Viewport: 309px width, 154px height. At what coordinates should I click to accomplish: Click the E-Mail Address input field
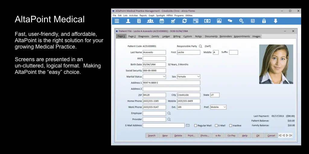coord(164,125)
